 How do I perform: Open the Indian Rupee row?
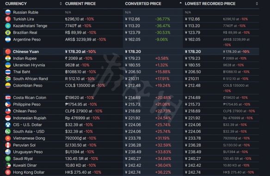[x=131, y=59]
